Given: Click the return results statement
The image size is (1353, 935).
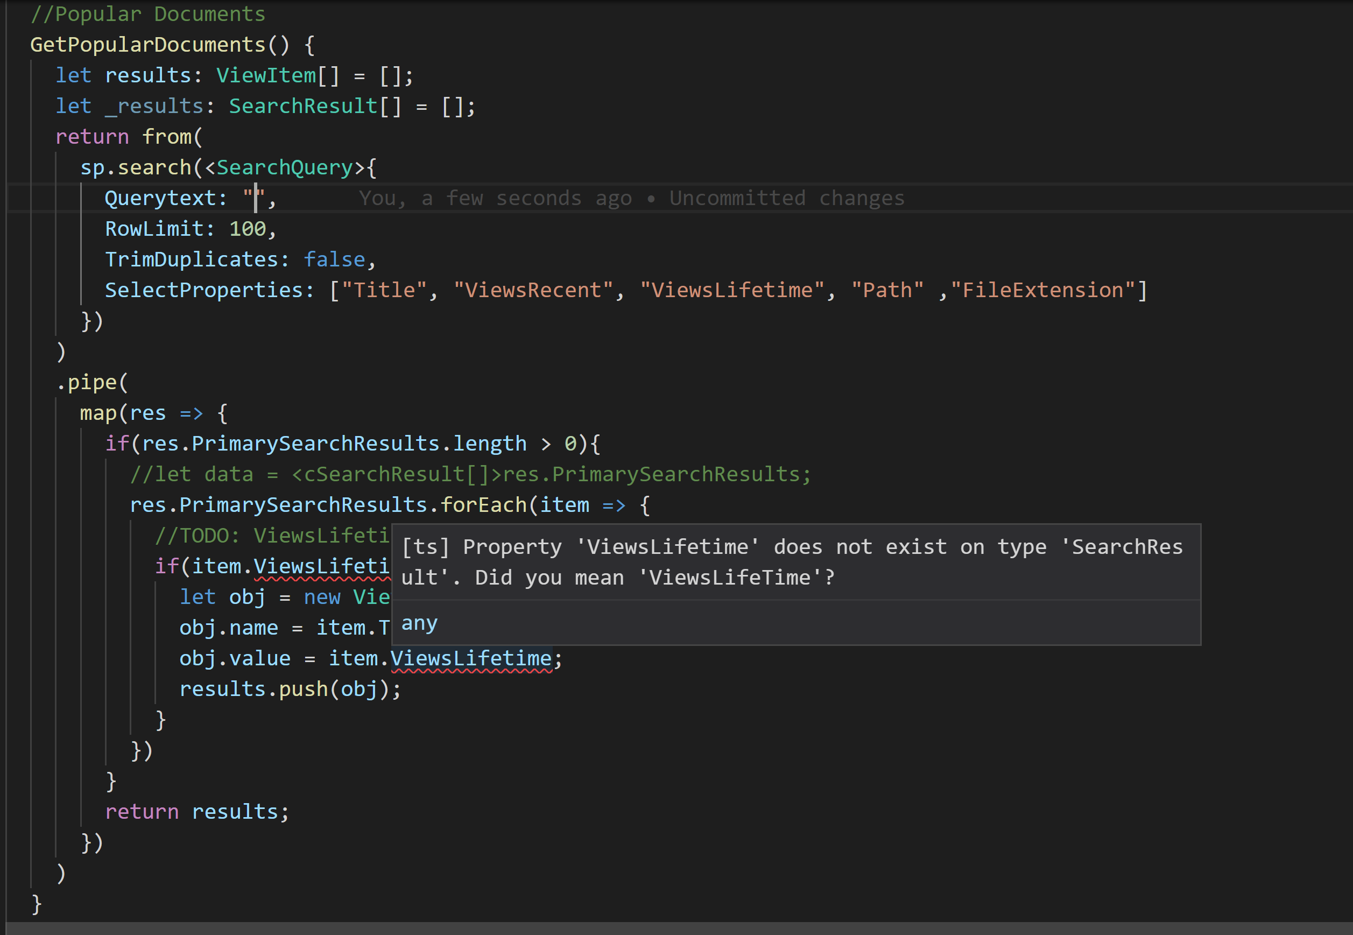Looking at the screenshot, I should pos(196,811).
